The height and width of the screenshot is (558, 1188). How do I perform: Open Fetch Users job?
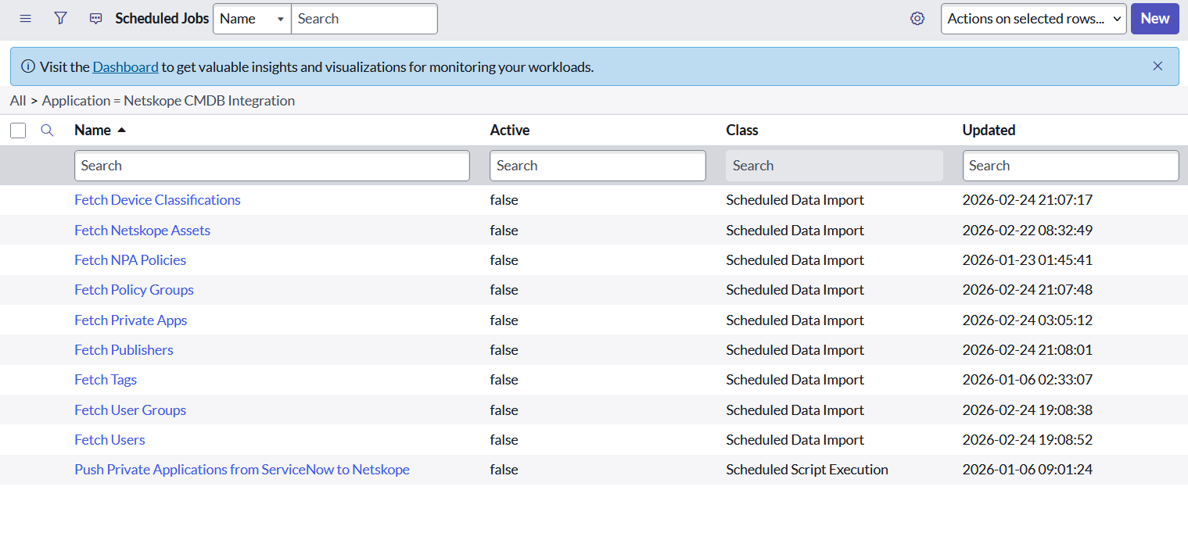pos(109,440)
